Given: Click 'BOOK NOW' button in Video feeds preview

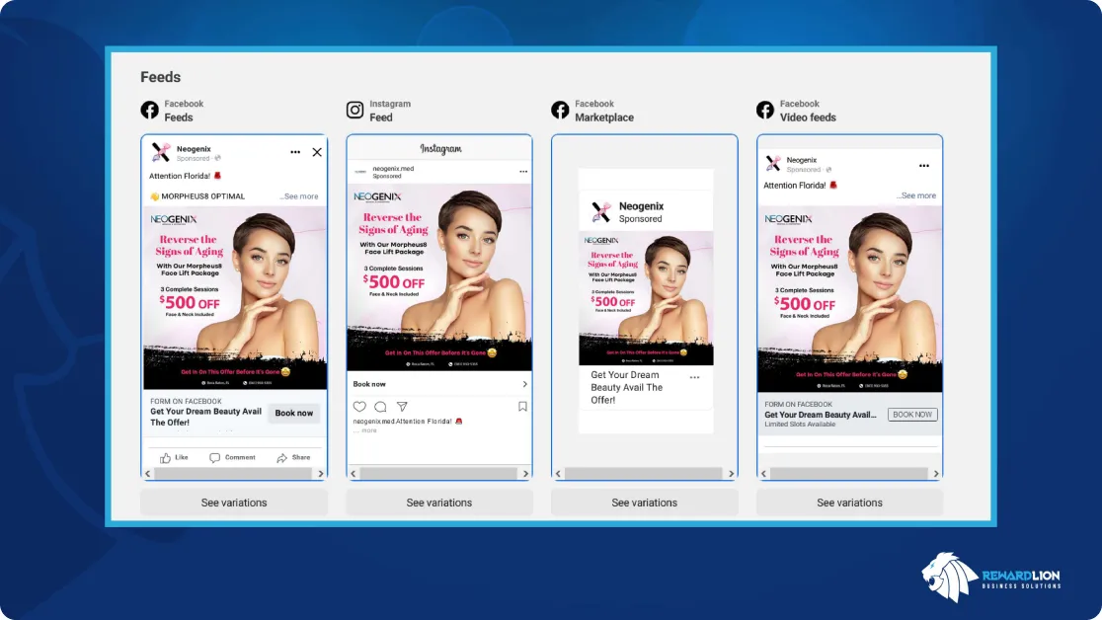Looking at the screenshot, I should point(911,415).
